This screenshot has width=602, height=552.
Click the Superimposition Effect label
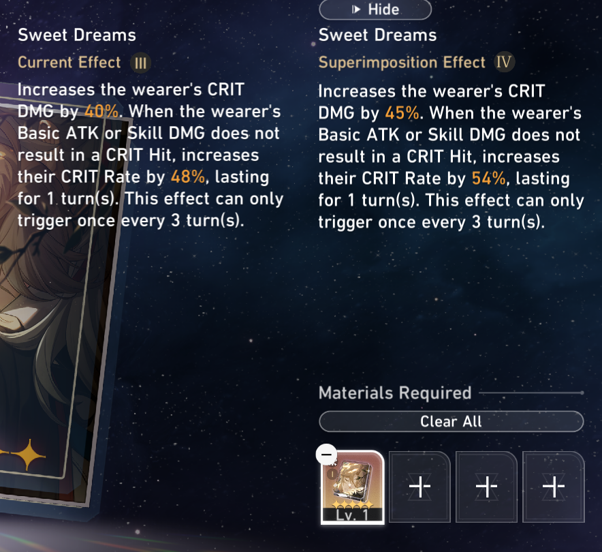pyautogui.click(x=402, y=62)
